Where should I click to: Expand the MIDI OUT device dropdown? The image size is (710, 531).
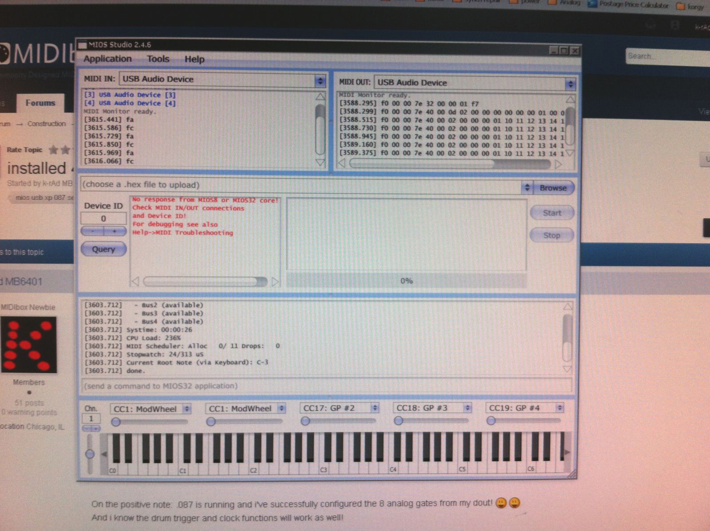(x=570, y=84)
